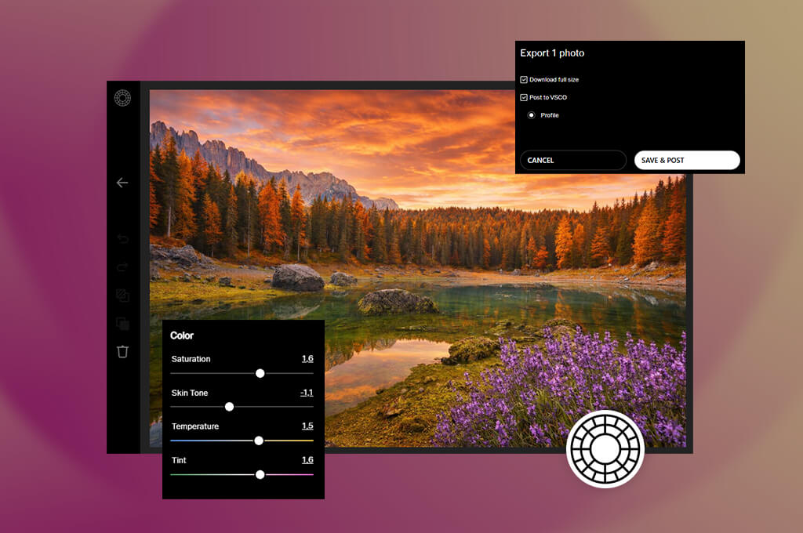
Task: Click the Temperature label
Action: pos(195,426)
